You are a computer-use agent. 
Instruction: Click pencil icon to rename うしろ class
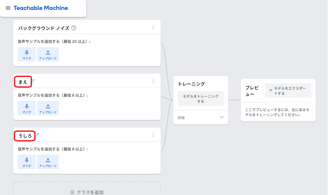[x=37, y=135]
